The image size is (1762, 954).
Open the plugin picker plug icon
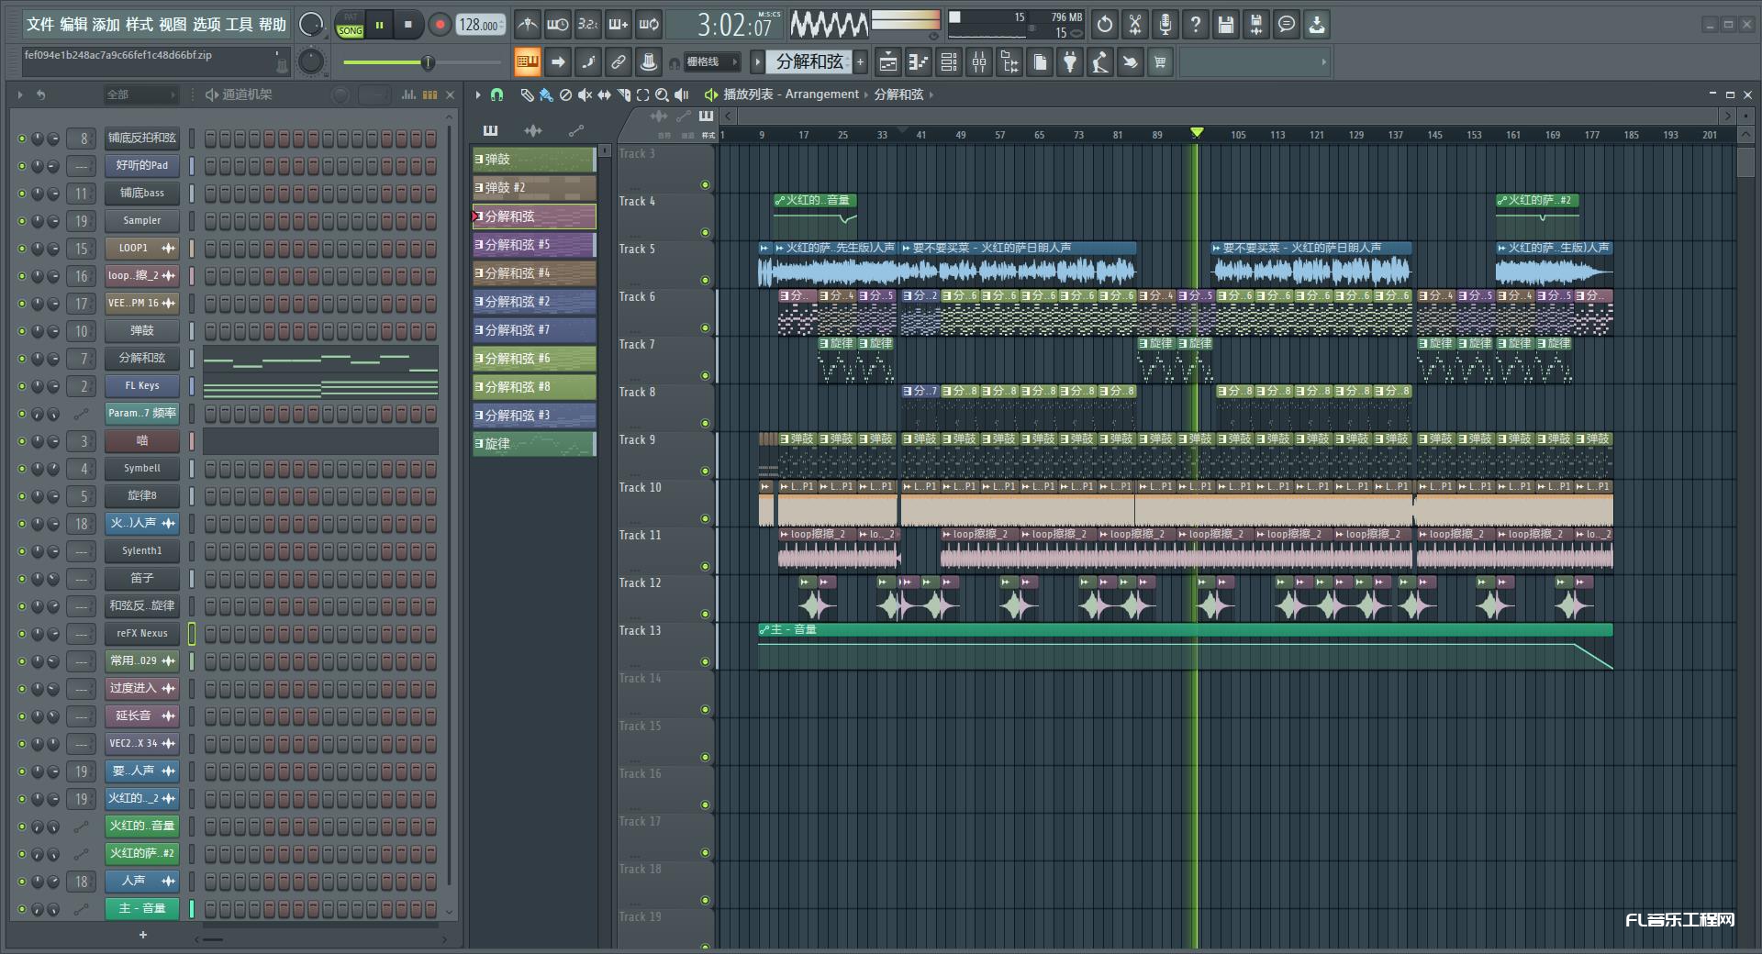1070,62
